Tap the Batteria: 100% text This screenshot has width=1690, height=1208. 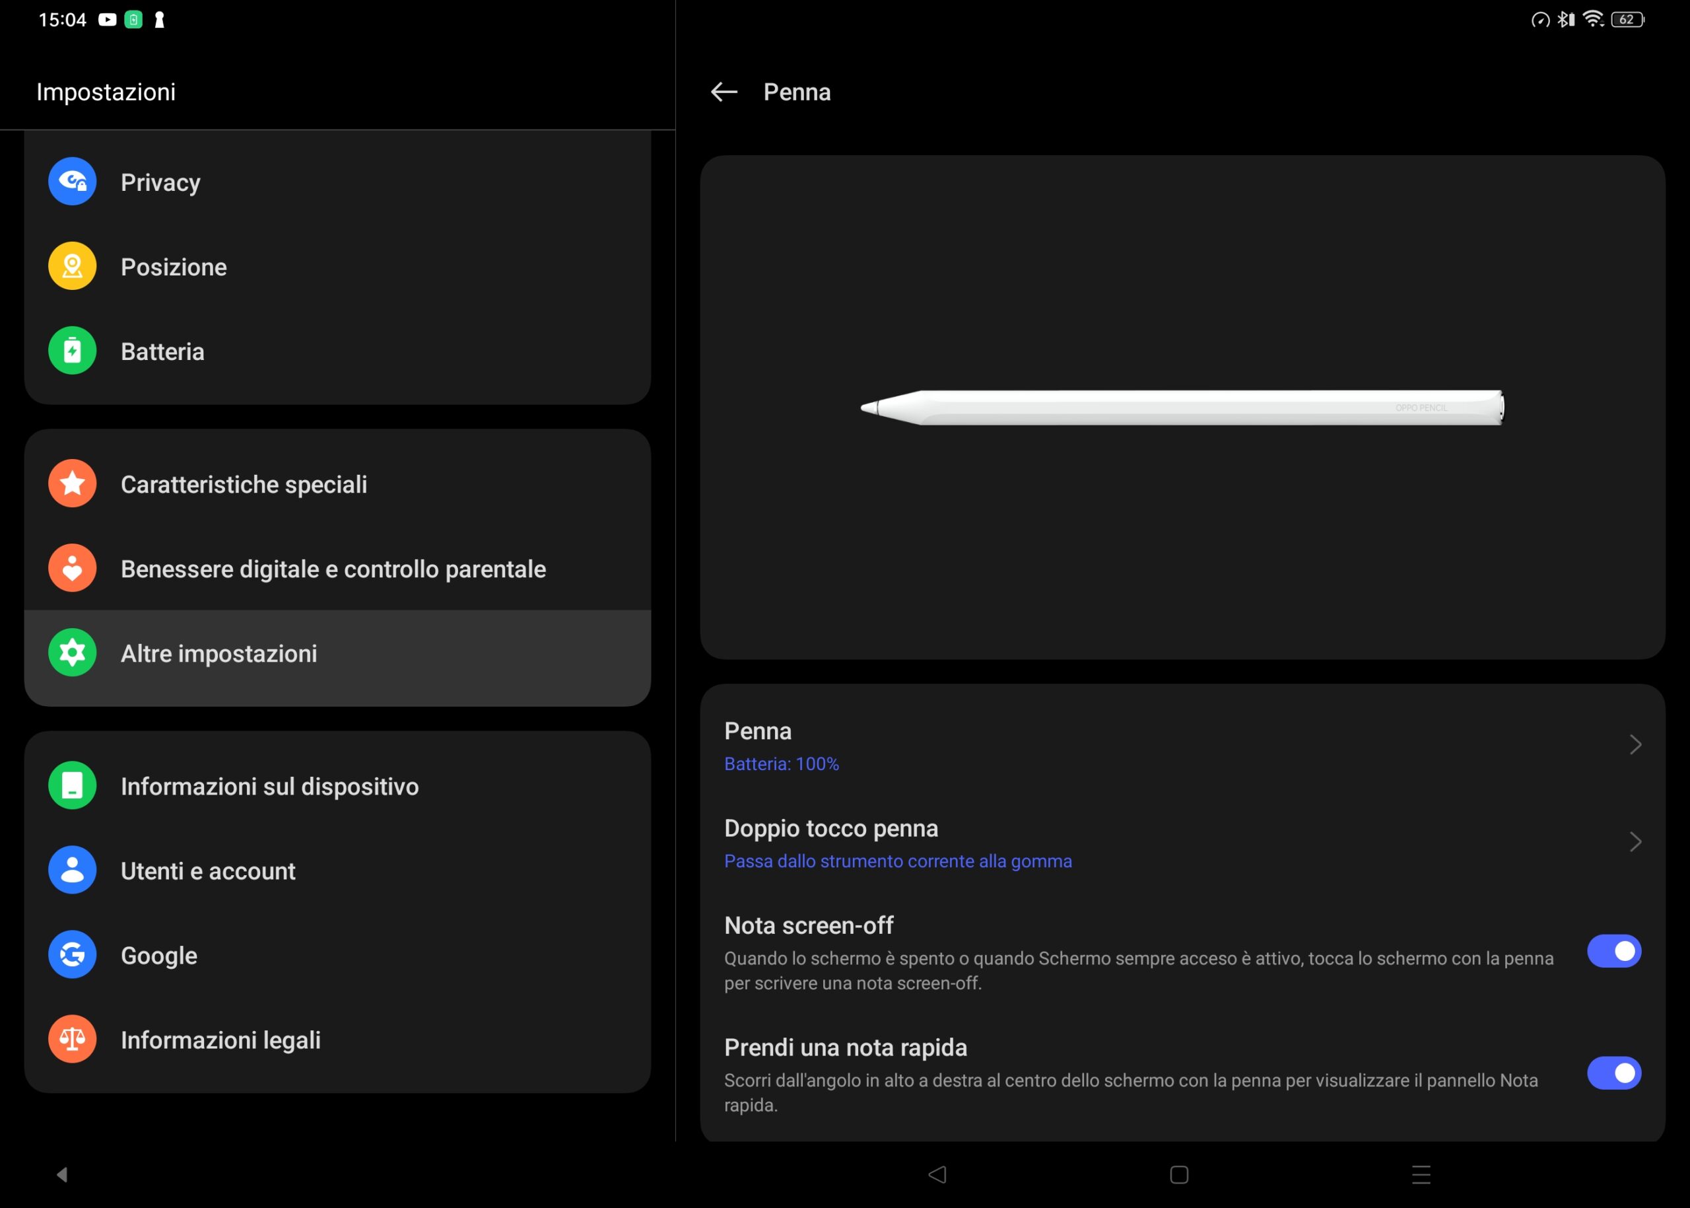point(781,764)
